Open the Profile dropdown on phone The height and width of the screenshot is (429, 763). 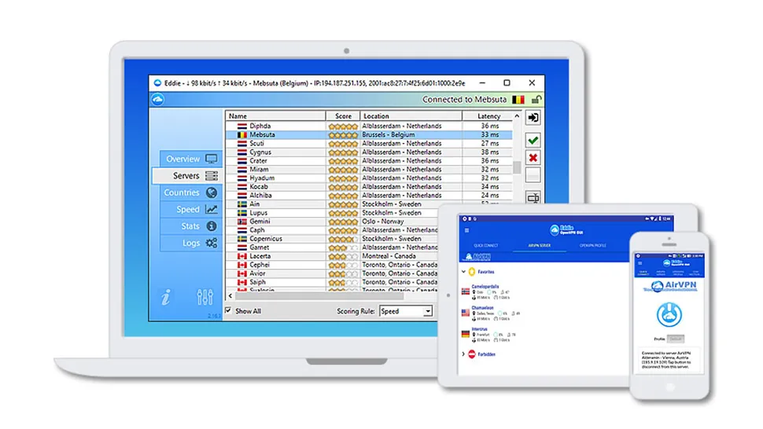pos(675,339)
